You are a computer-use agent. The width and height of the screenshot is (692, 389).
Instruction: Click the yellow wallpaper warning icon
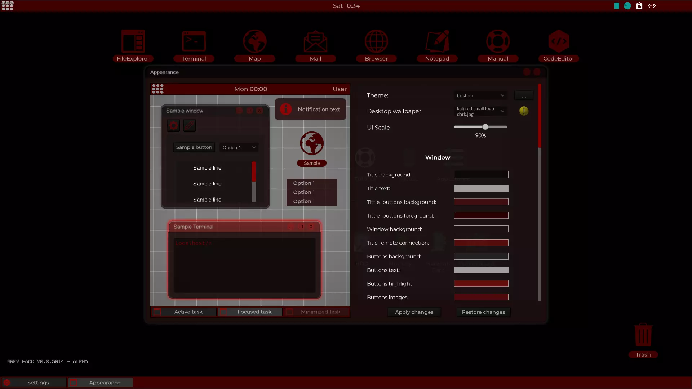click(x=524, y=111)
